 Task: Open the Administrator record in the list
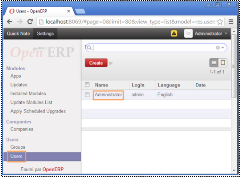(108, 95)
